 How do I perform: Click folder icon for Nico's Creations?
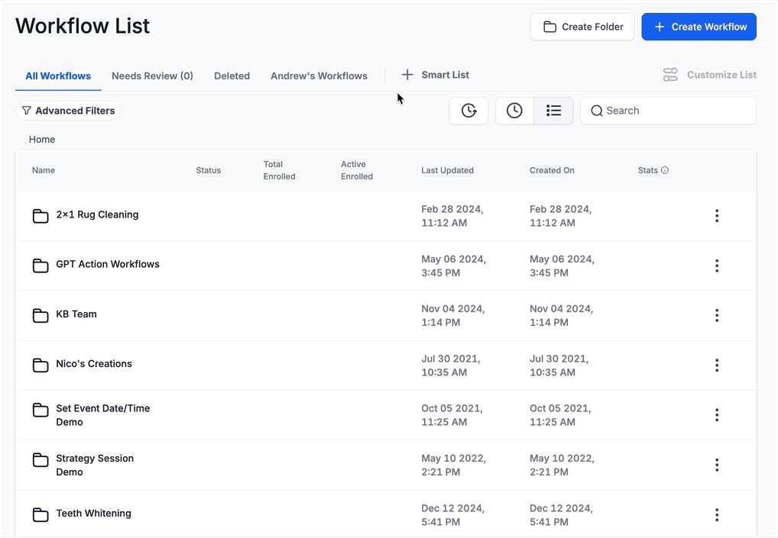(x=41, y=365)
